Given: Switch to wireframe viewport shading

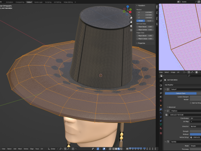Looking at the screenshot, I should coord(113,149).
